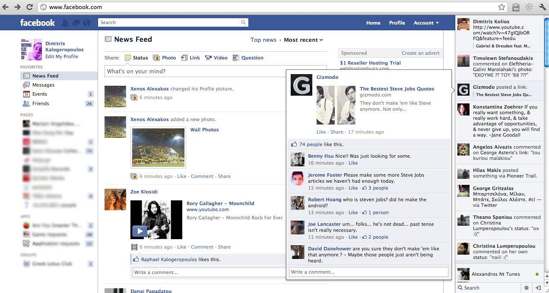
Task: Click the ticker scrollbar on the right
Action: (546, 42)
